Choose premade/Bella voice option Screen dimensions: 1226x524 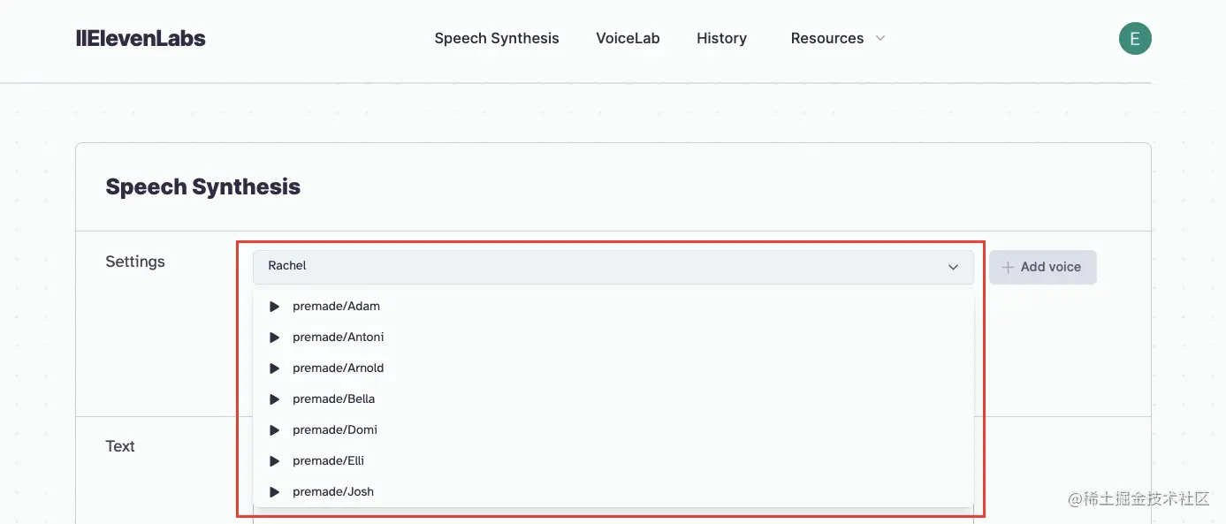[613, 399]
